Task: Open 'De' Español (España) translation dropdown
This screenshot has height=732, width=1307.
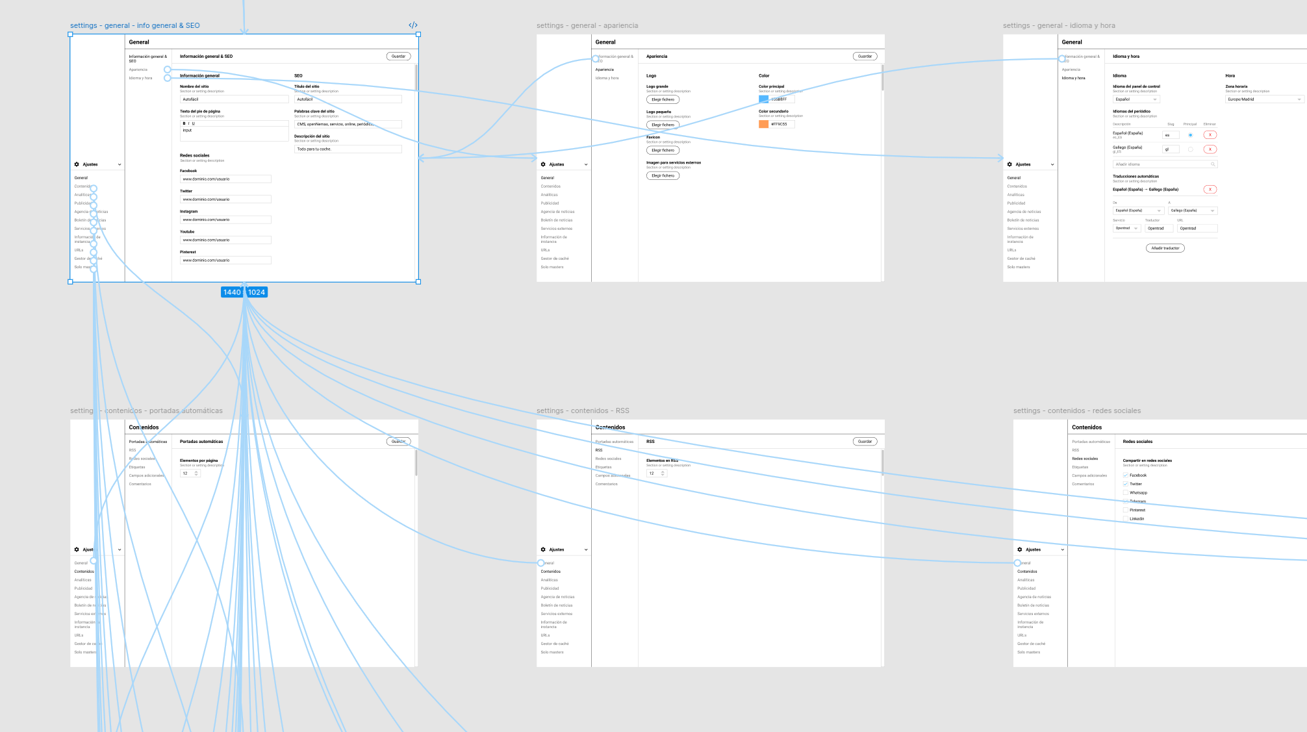Action: pos(1138,210)
